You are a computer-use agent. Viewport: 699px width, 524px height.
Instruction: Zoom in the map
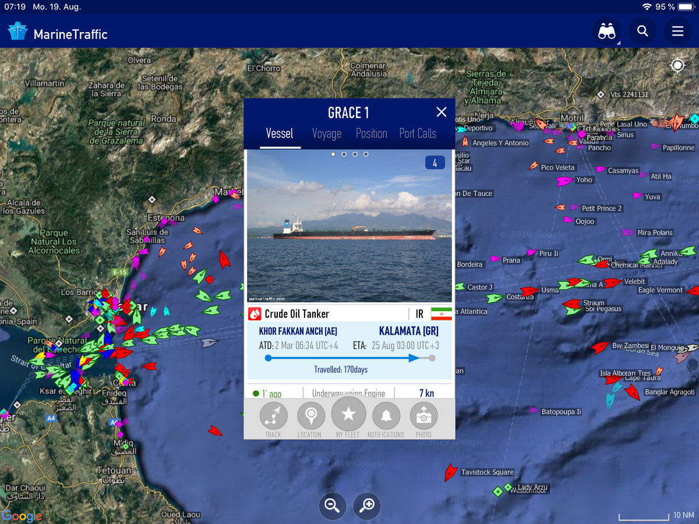coord(367,505)
